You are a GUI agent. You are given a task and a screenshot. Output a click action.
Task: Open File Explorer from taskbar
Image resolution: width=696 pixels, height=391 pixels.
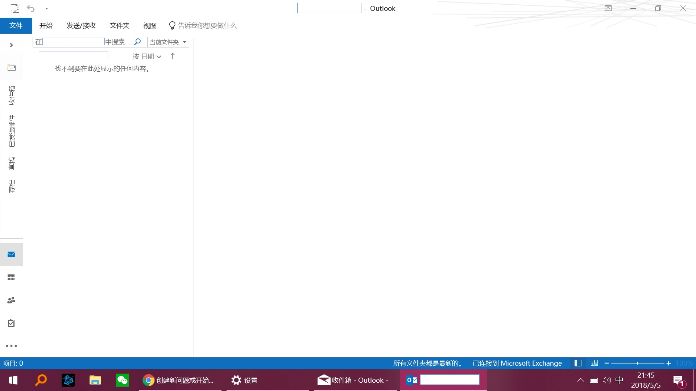point(95,380)
